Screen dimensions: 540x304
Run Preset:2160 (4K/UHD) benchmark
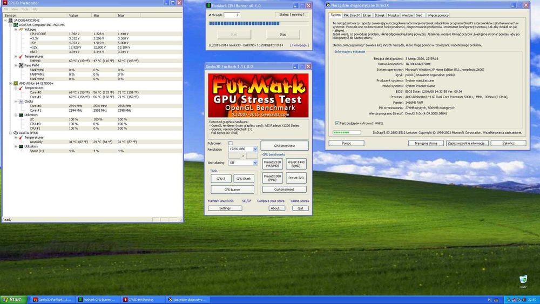(272, 164)
